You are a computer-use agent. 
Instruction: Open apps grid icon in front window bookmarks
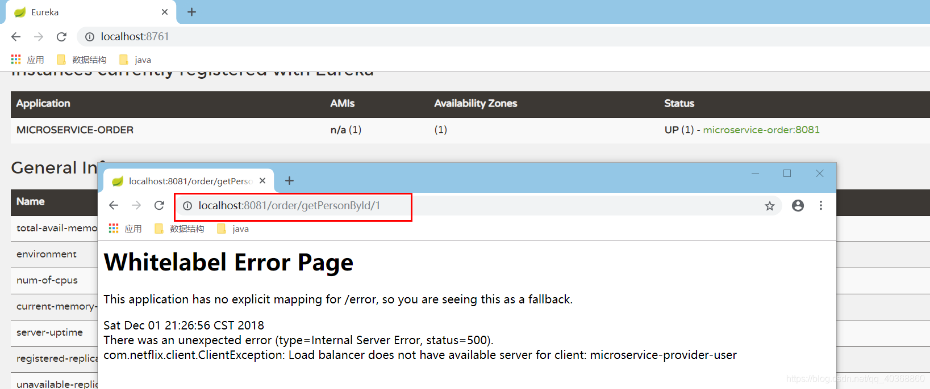point(114,229)
